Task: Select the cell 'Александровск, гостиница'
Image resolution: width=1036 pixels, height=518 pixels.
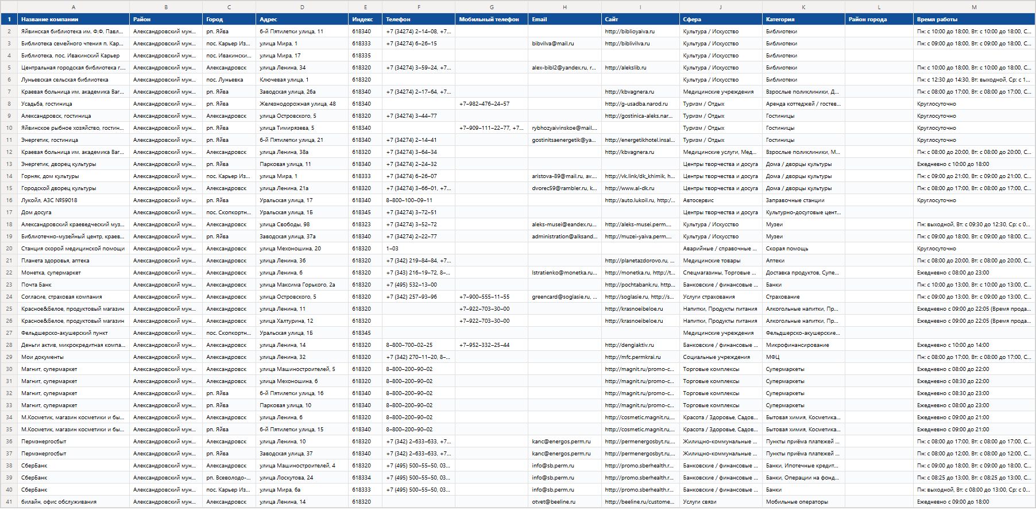Action: tap(74, 116)
